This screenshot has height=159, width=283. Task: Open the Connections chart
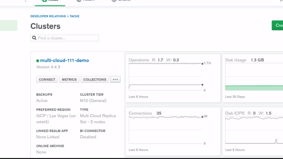point(173,132)
